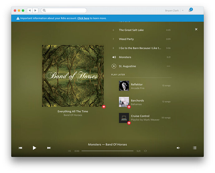This screenshot has height=173, width=215.
Task: Select the Weed Party track
Action: tap(126, 39)
